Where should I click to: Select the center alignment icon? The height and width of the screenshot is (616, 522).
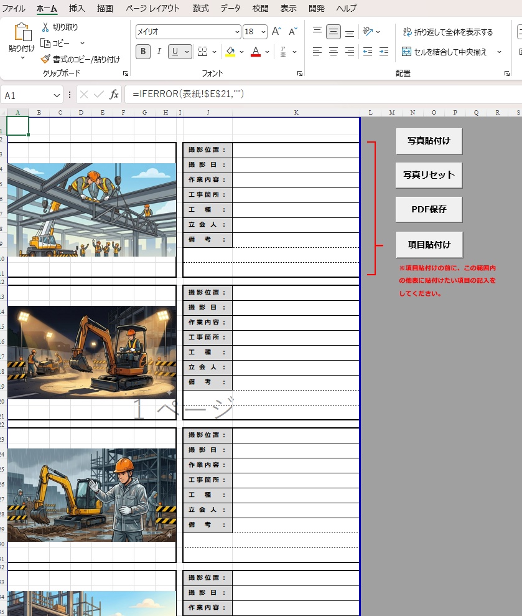[x=332, y=51]
